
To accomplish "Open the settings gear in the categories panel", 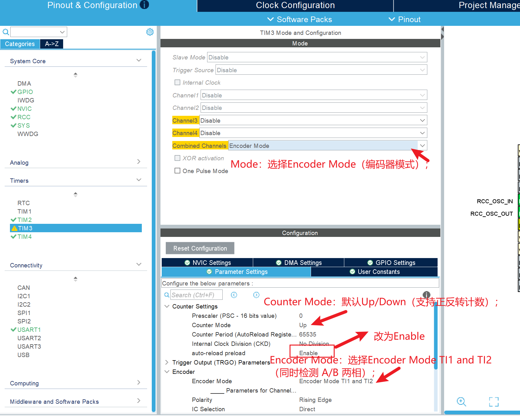I will [150, 32].
